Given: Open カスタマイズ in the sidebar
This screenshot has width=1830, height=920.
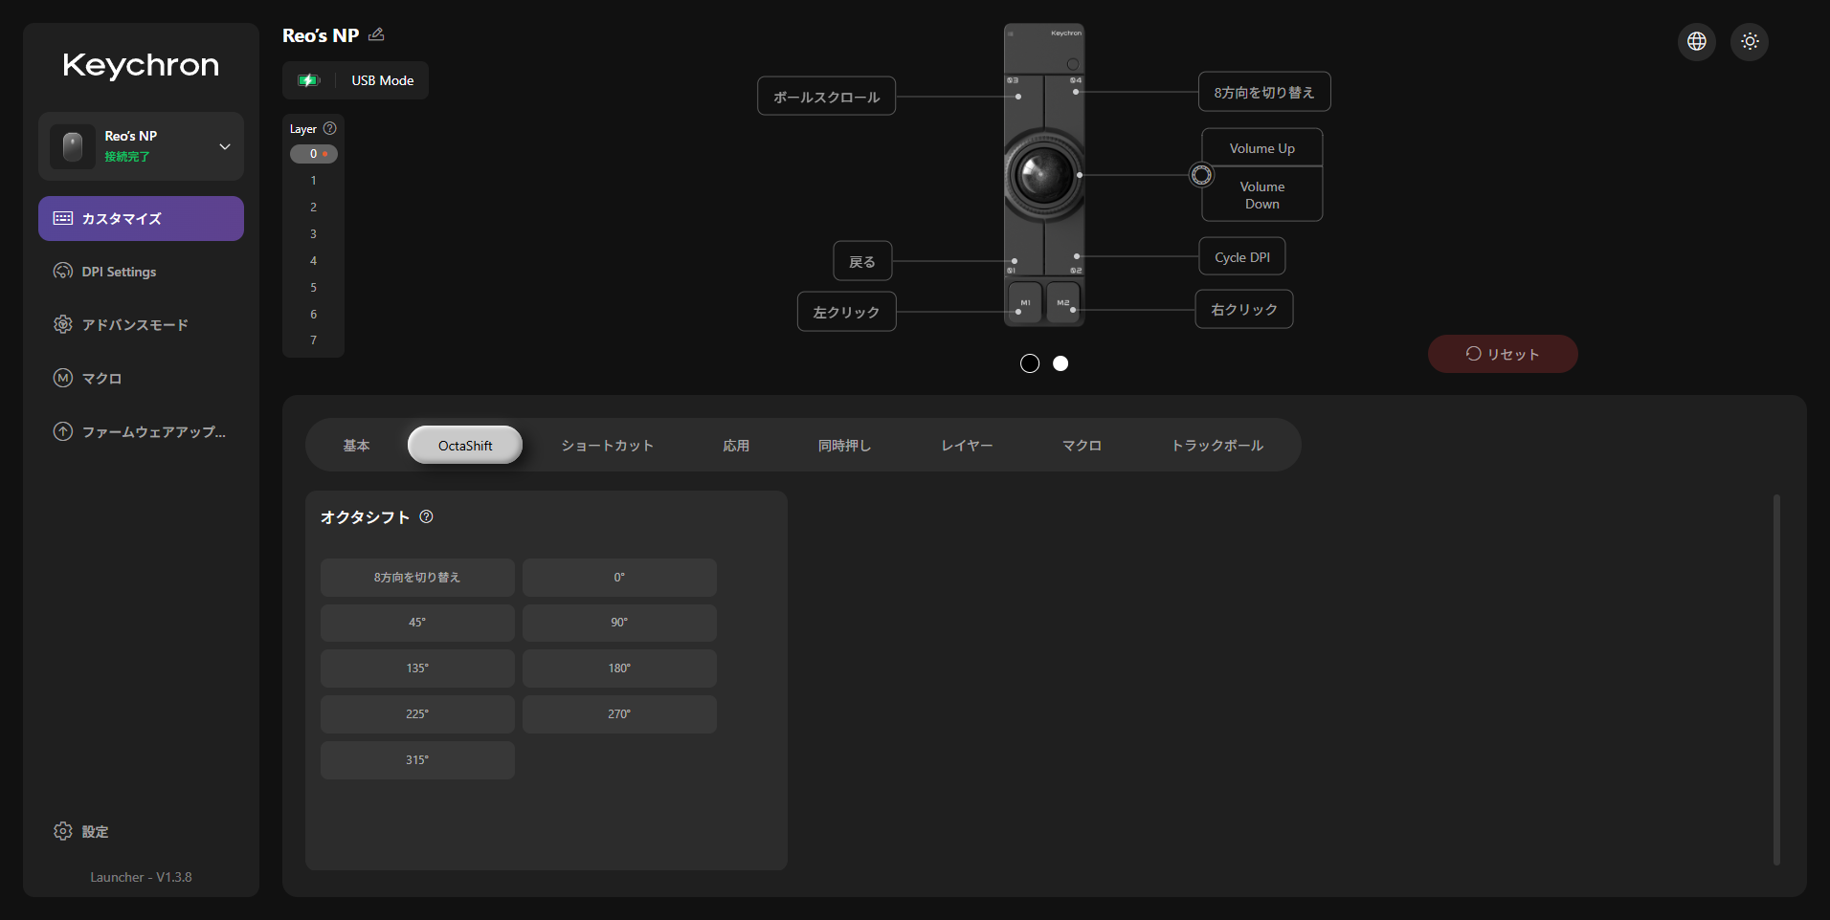Looking at the screenshot, I should pos(141,218).
